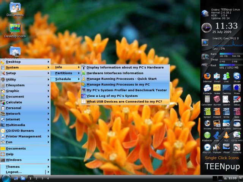Select "What USB Devices are Connected to my PC?"
This screenshot has width=243, height=182.
point(124,102)
